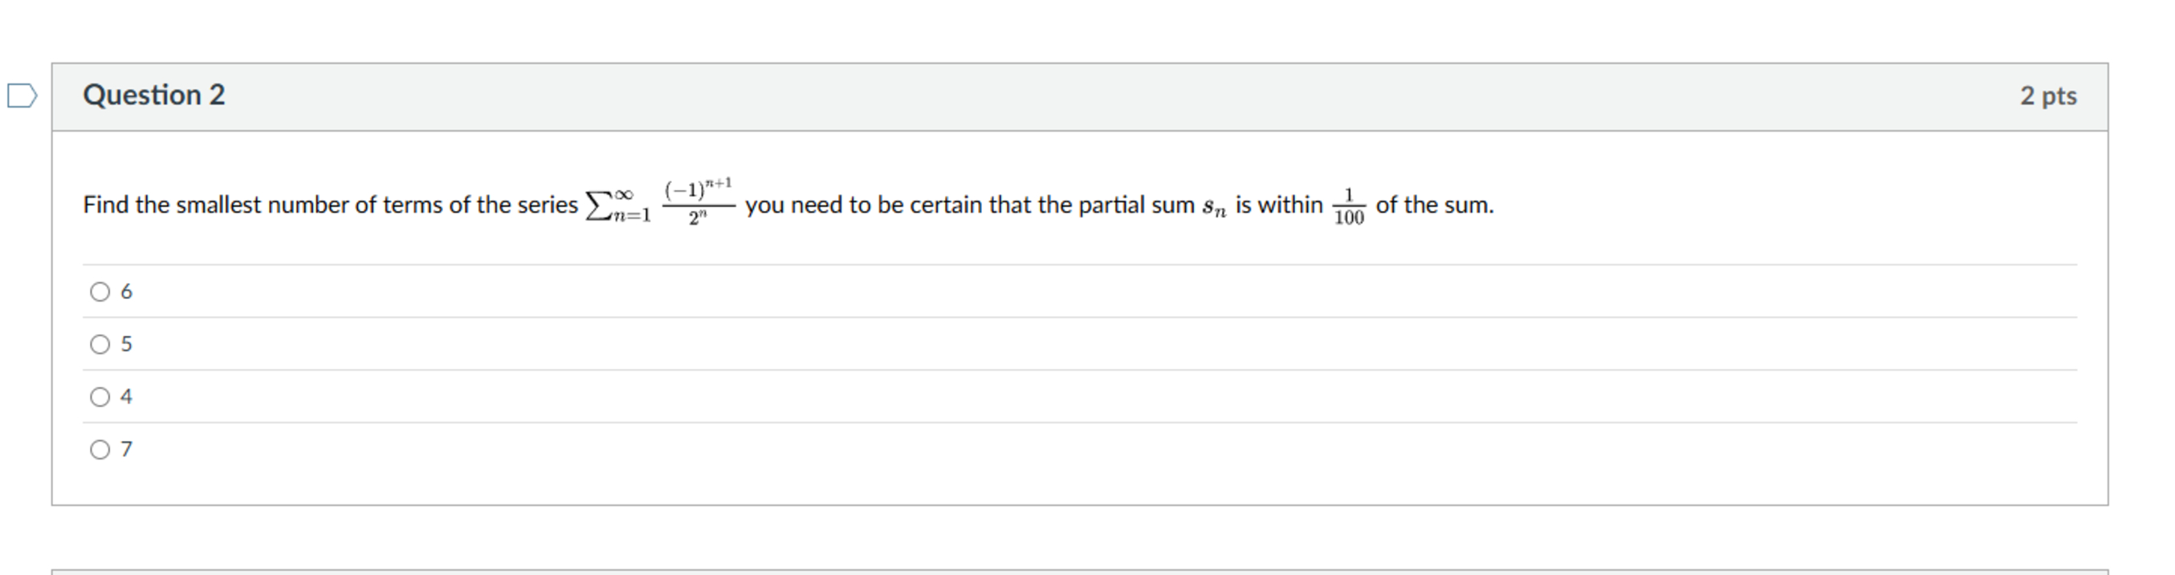2175x575 pixels.
Task: Click the fraction 1/100 in the question text
Action: pos(1351,204)
